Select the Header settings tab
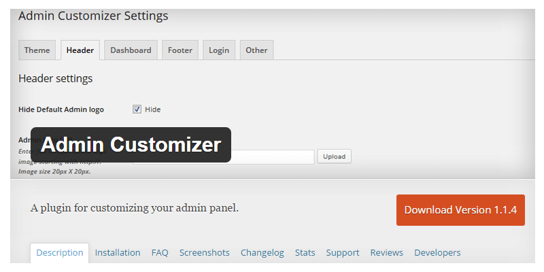Screen dimensions: 544x272 (80, 50)
